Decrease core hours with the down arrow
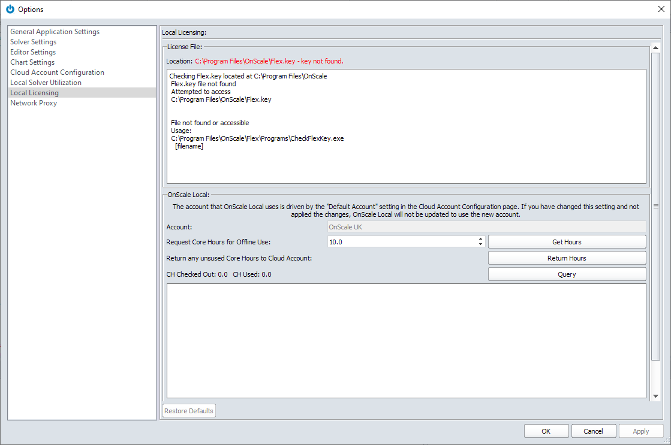Viewport: 671px width, 445px height. (x=480, y=244)
